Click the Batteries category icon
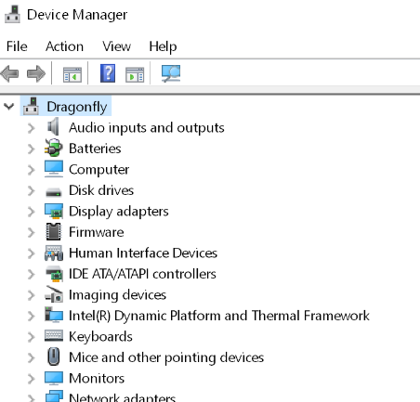This screenshot has height=402, width=420. pyautogui.click(x=54, y=148)
